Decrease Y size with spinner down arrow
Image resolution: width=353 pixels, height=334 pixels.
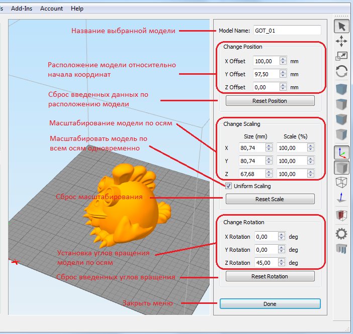point(269,163)
